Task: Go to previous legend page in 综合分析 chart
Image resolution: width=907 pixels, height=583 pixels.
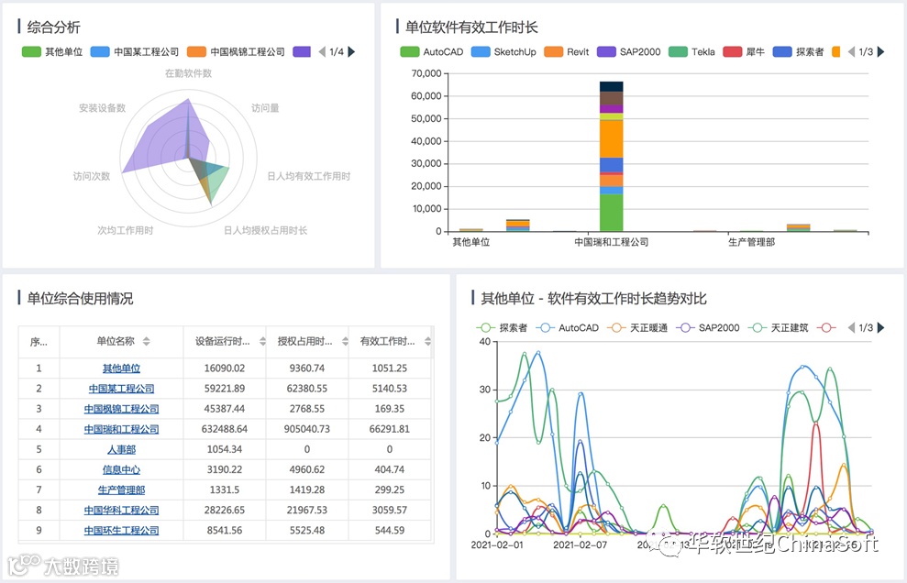Action: [322, 52]
